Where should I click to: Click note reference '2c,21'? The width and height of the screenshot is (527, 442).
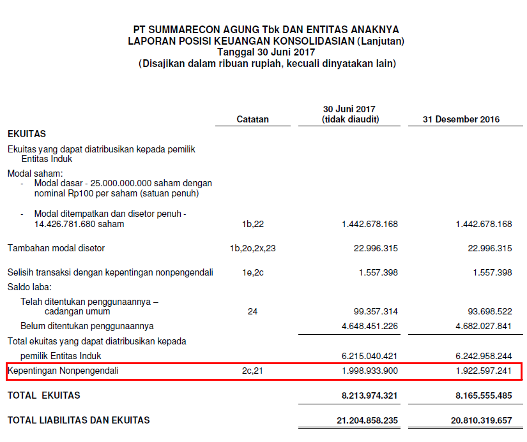[252, 371]
